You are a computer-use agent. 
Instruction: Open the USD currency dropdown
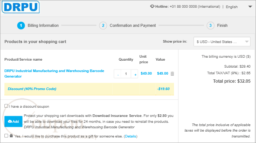(x=222, y=42)
